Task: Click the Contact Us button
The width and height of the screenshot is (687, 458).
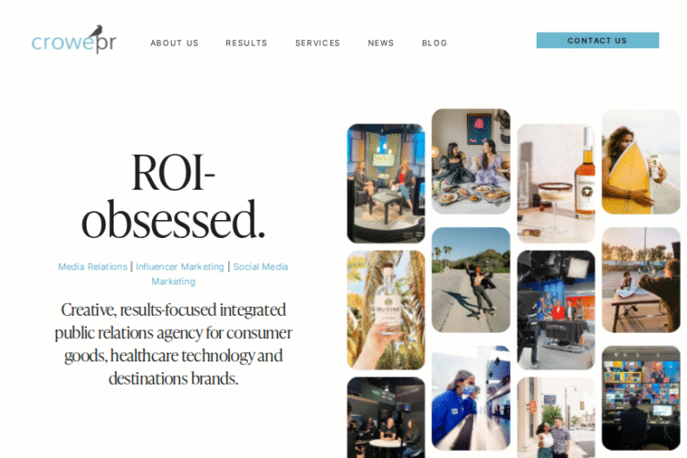Action: point(598,40)
